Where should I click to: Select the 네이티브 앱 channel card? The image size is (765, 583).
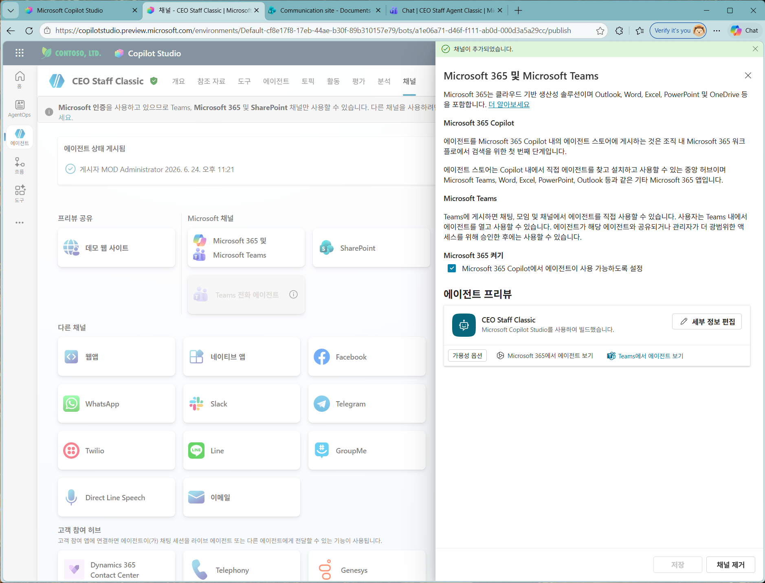pos(242,357)
